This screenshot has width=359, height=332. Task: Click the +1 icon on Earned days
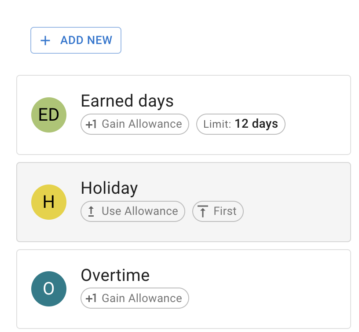(91, 124)
